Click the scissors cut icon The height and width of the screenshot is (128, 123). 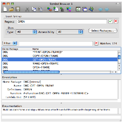tap(27, 9)
